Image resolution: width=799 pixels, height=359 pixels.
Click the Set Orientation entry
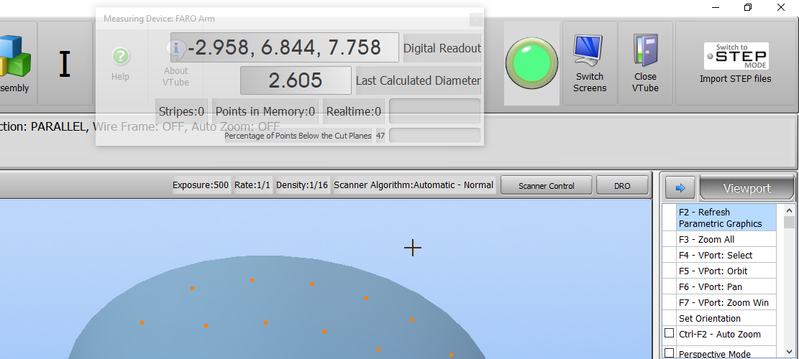pyautogui.click(x=726, y=319)
